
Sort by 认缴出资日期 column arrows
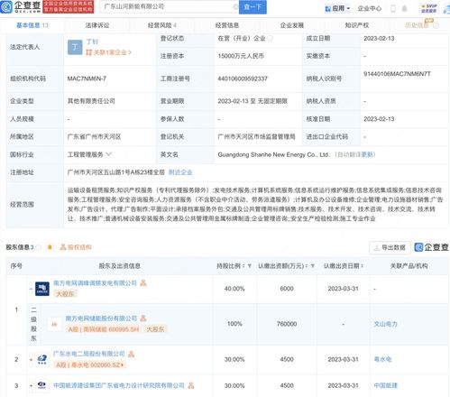coord(362,266)
